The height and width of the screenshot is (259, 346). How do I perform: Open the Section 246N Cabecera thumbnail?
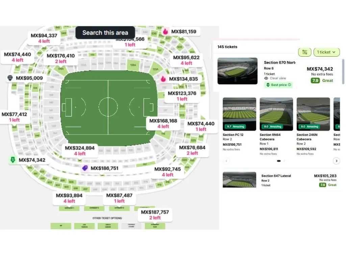(313, 114)
